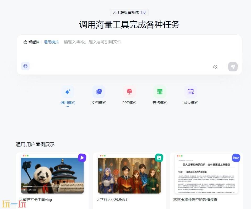Select the 文档模式 document icon
The width and height of the screenshot is (251, 209).
pyautogui.click(x=99, y=91)
